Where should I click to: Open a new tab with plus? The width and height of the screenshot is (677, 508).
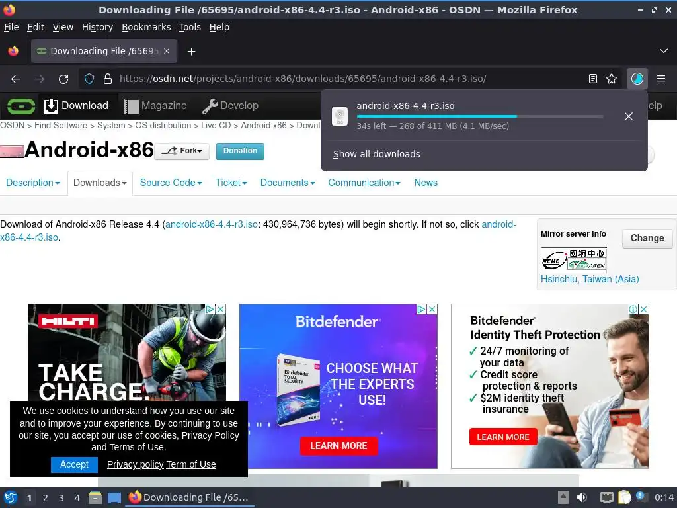click(191, 52)
